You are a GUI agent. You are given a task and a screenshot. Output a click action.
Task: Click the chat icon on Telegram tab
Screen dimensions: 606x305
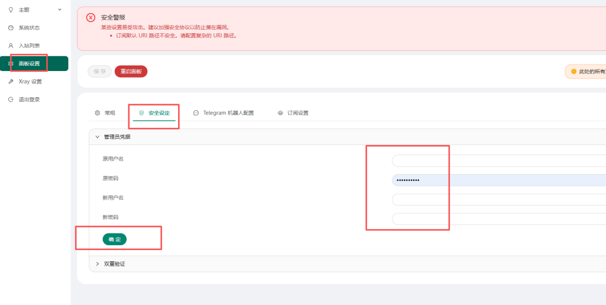[x=196, y=113]
